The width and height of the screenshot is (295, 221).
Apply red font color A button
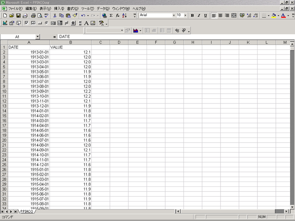point(283,15)
